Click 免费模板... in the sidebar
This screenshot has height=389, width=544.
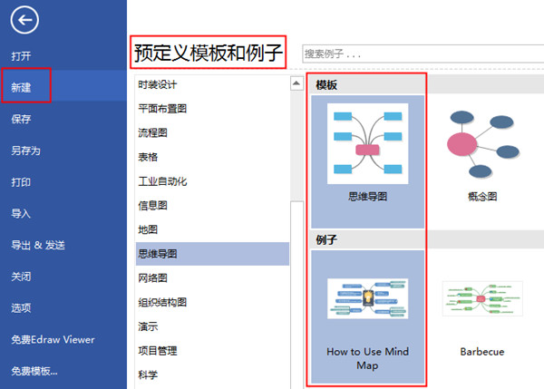point(34,370)
